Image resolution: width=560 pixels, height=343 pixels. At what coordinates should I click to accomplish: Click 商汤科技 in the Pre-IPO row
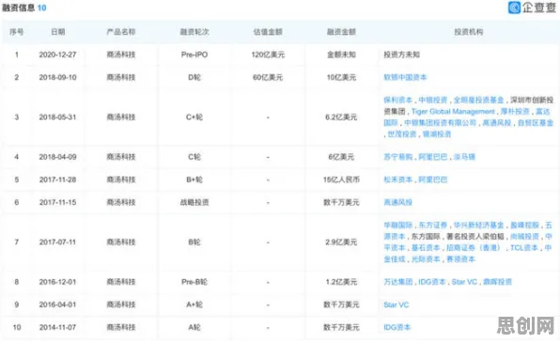[121, 55]
